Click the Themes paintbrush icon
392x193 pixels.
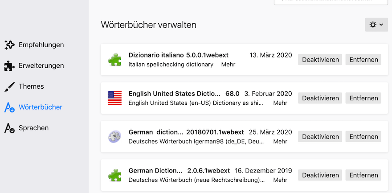point(9,86)
